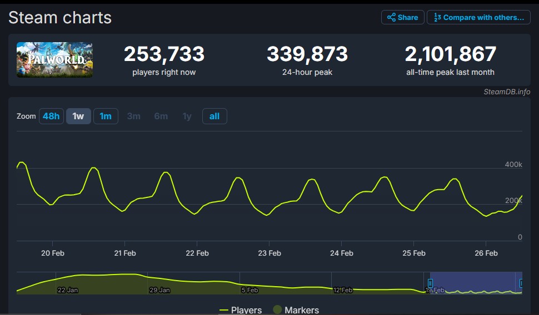
Task: Click the 22 Feb axis label
Action: click(197, 253)
